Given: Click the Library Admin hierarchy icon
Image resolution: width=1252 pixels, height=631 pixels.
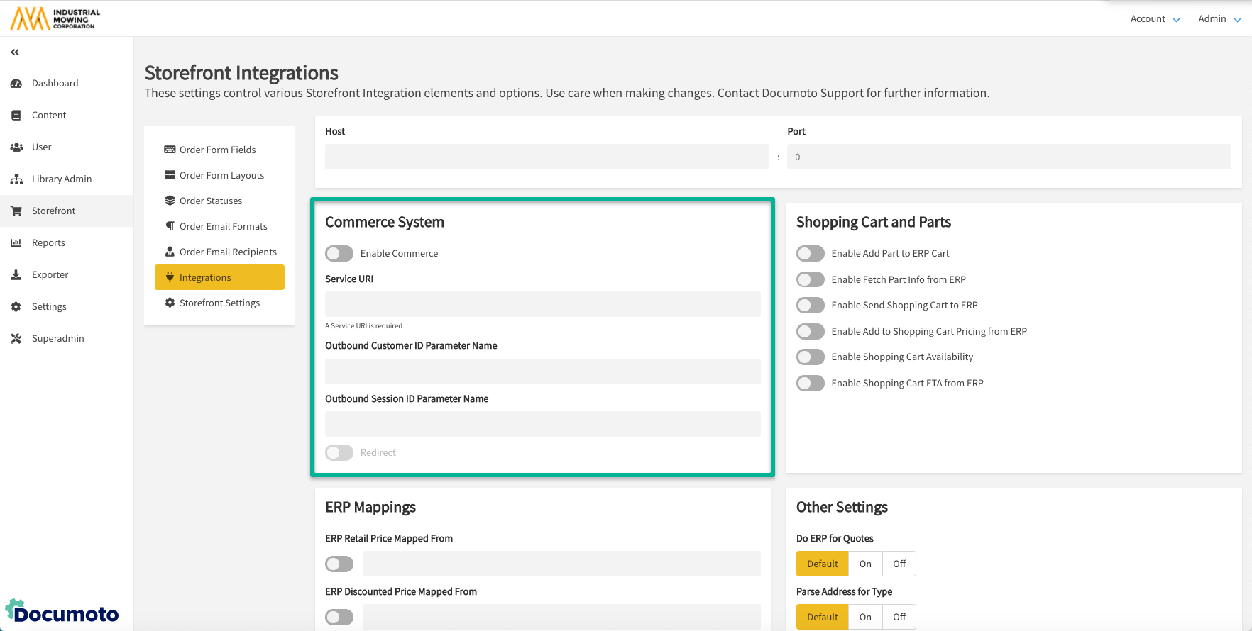Looking at the screenshot, I should point(16,179).
